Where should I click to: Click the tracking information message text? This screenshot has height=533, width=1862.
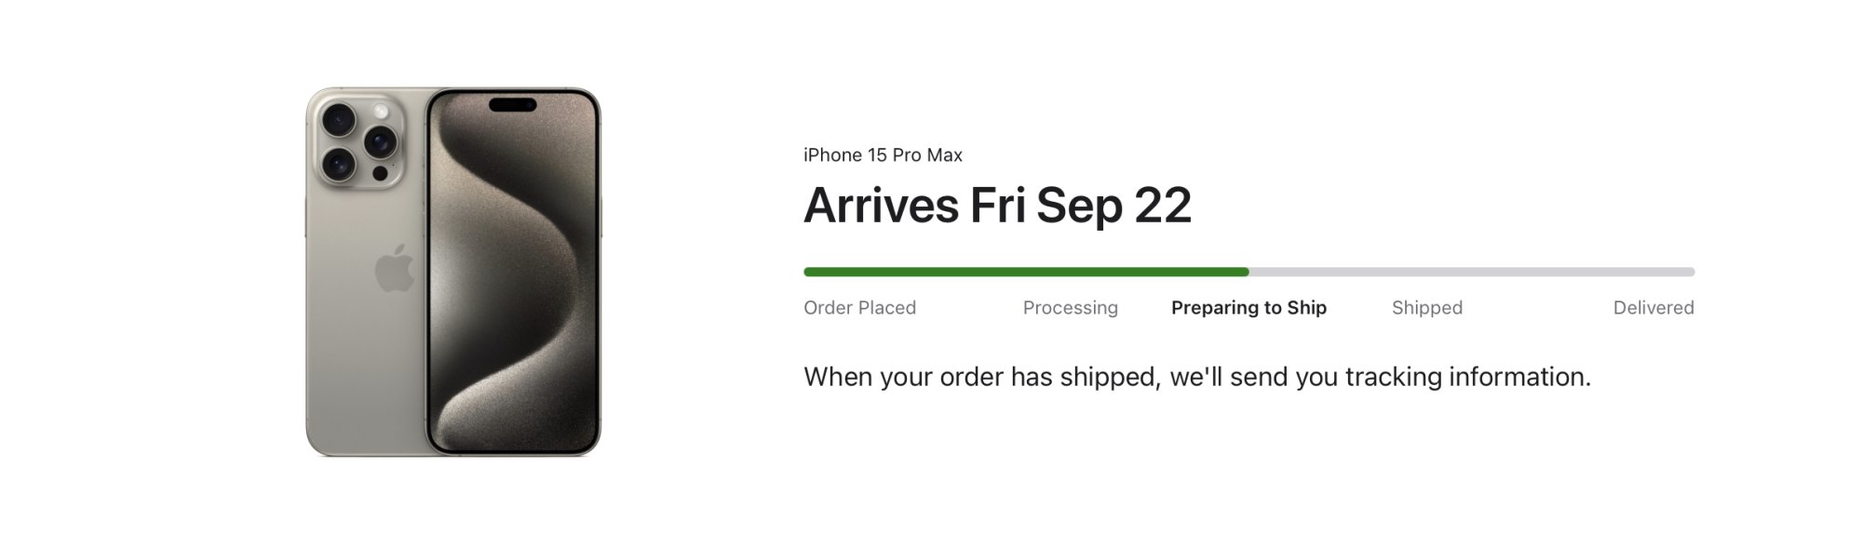click(x=1196, y=377)
